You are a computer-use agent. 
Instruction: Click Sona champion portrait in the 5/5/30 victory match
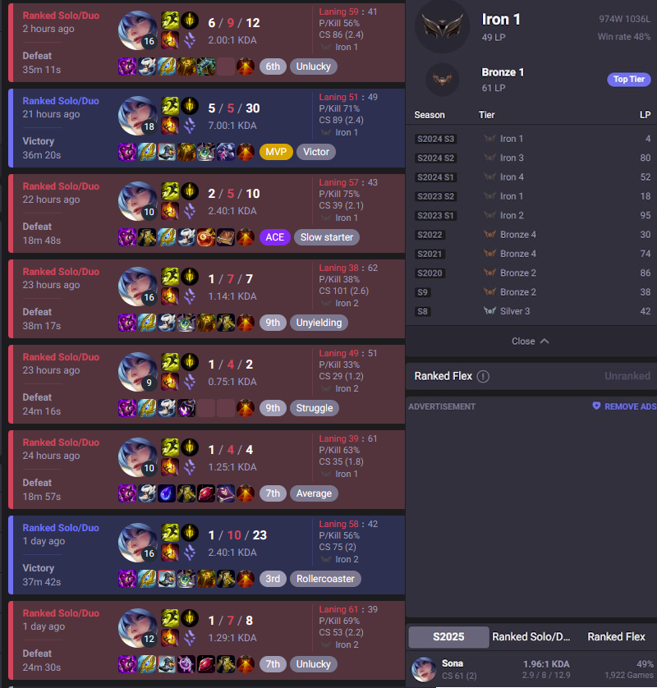[x=138, y=116]
